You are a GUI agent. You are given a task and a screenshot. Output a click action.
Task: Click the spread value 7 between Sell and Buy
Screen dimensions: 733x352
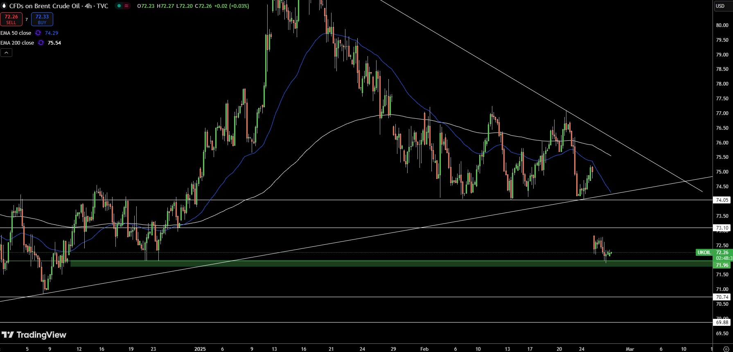[x=27, y=19]
